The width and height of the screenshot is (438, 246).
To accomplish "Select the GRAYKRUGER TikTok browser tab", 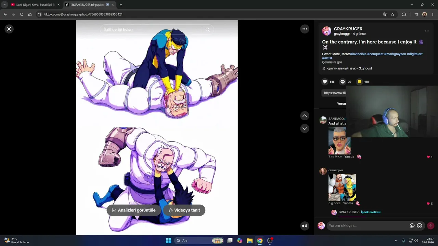I will (90, 5).
